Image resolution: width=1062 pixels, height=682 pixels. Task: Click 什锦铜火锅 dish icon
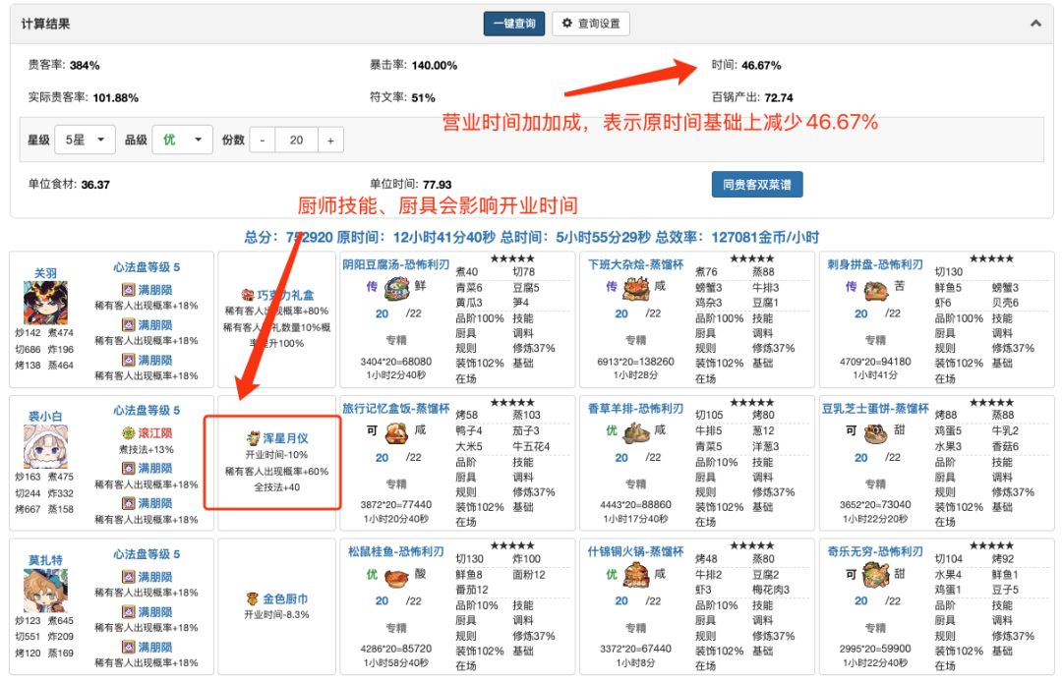636,576
